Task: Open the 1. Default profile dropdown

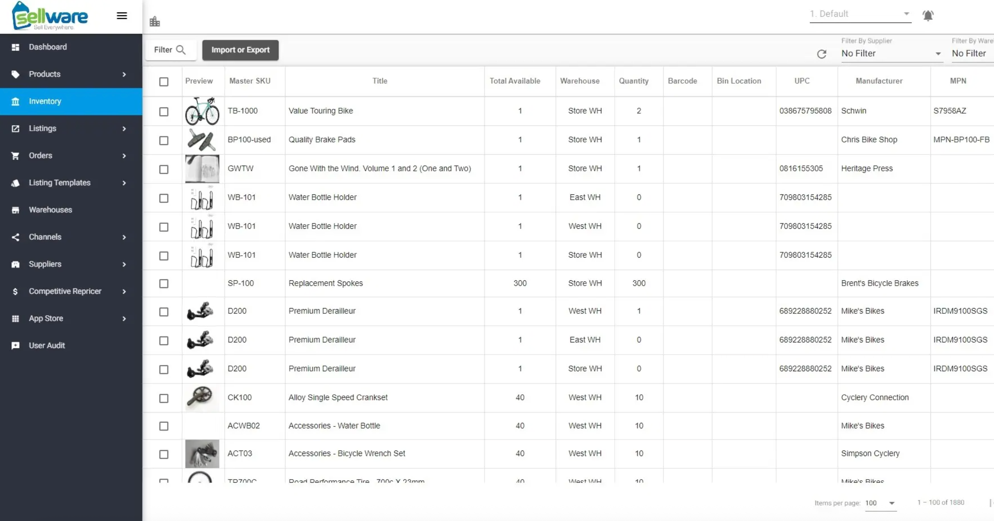Action: [860, 14]
